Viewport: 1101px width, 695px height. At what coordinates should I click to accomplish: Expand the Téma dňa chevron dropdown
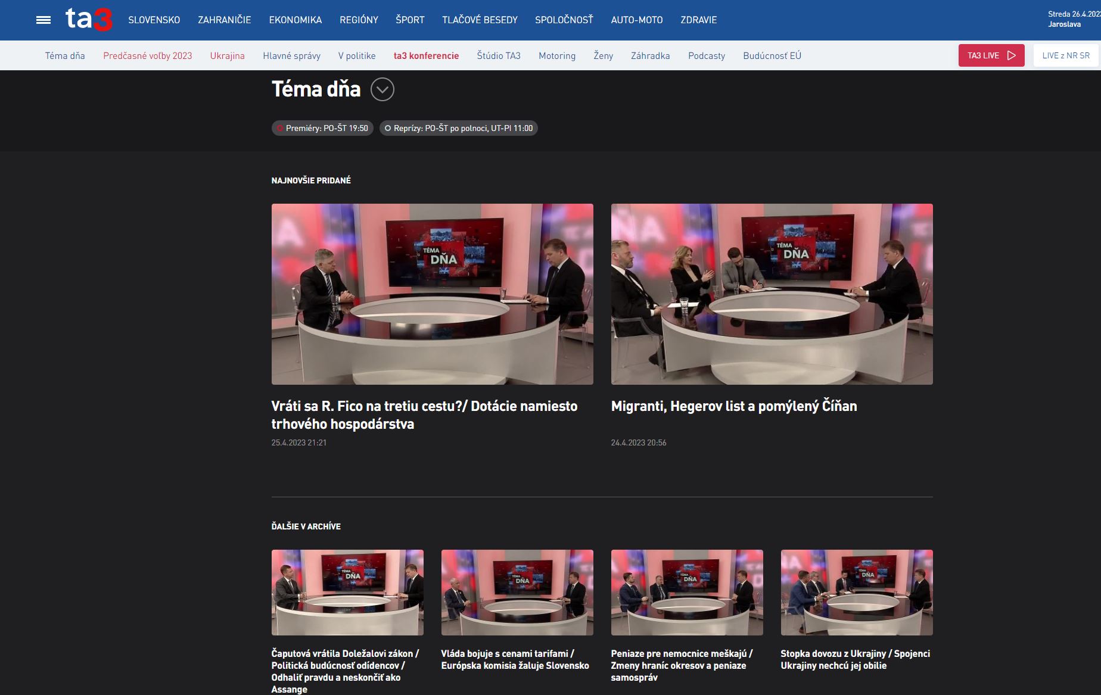point(382,89)
